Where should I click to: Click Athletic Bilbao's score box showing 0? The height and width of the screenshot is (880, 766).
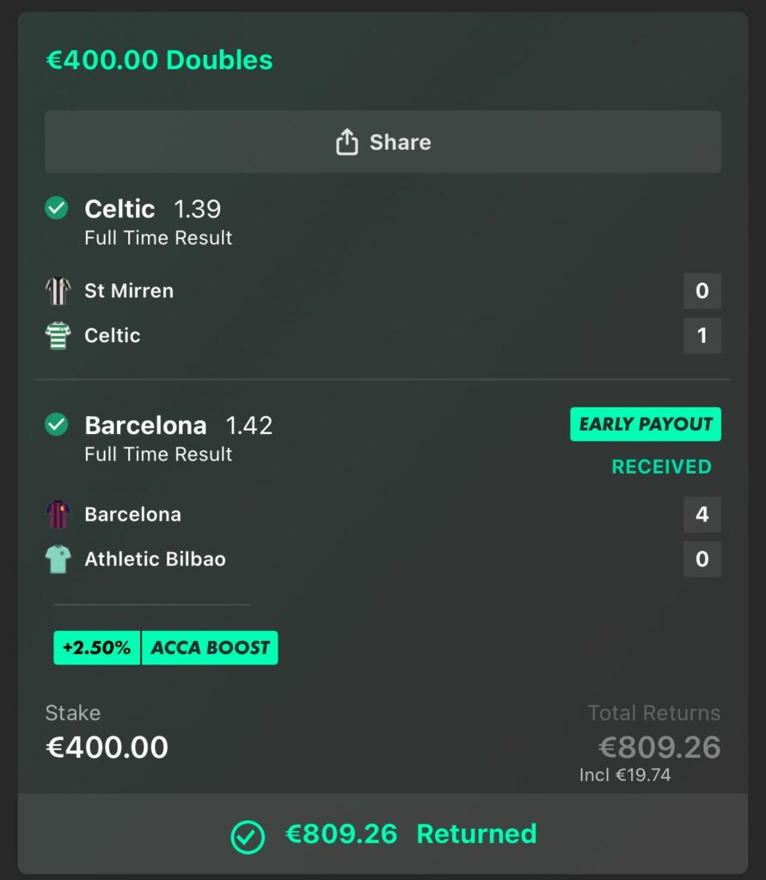[x=702, y=559]
